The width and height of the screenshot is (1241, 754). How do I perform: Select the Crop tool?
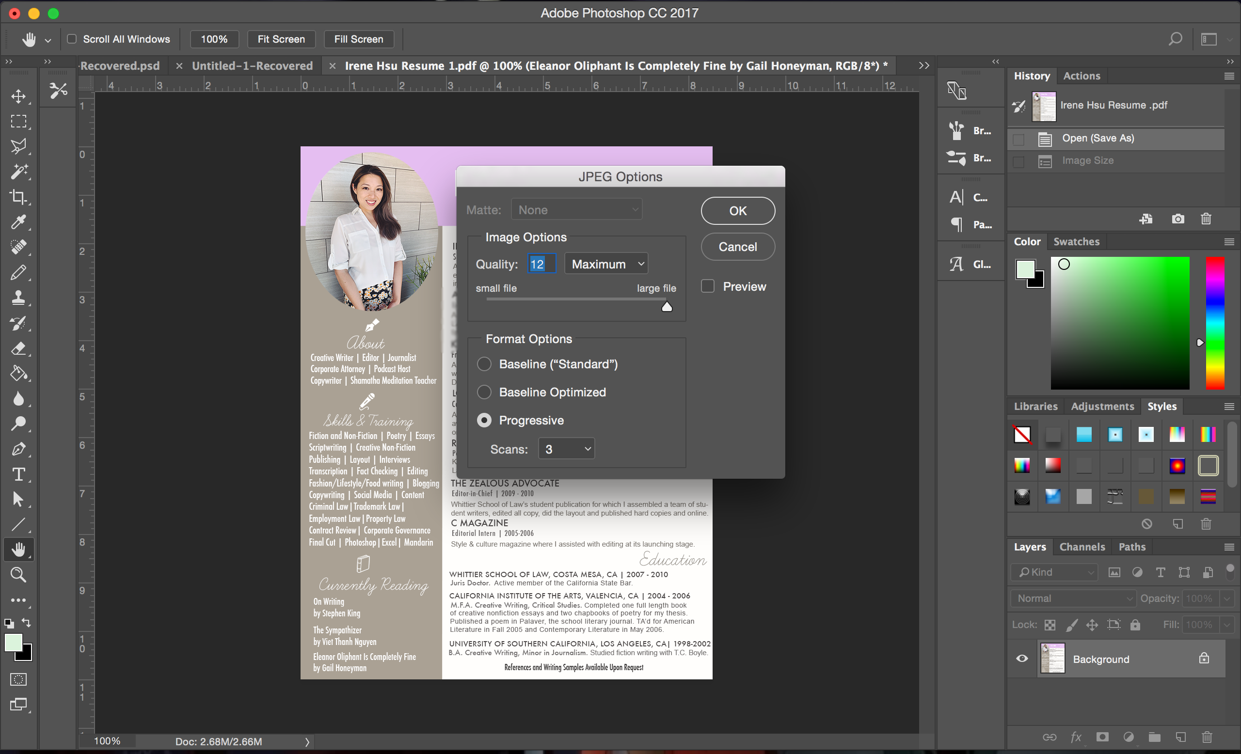(18, 196)
